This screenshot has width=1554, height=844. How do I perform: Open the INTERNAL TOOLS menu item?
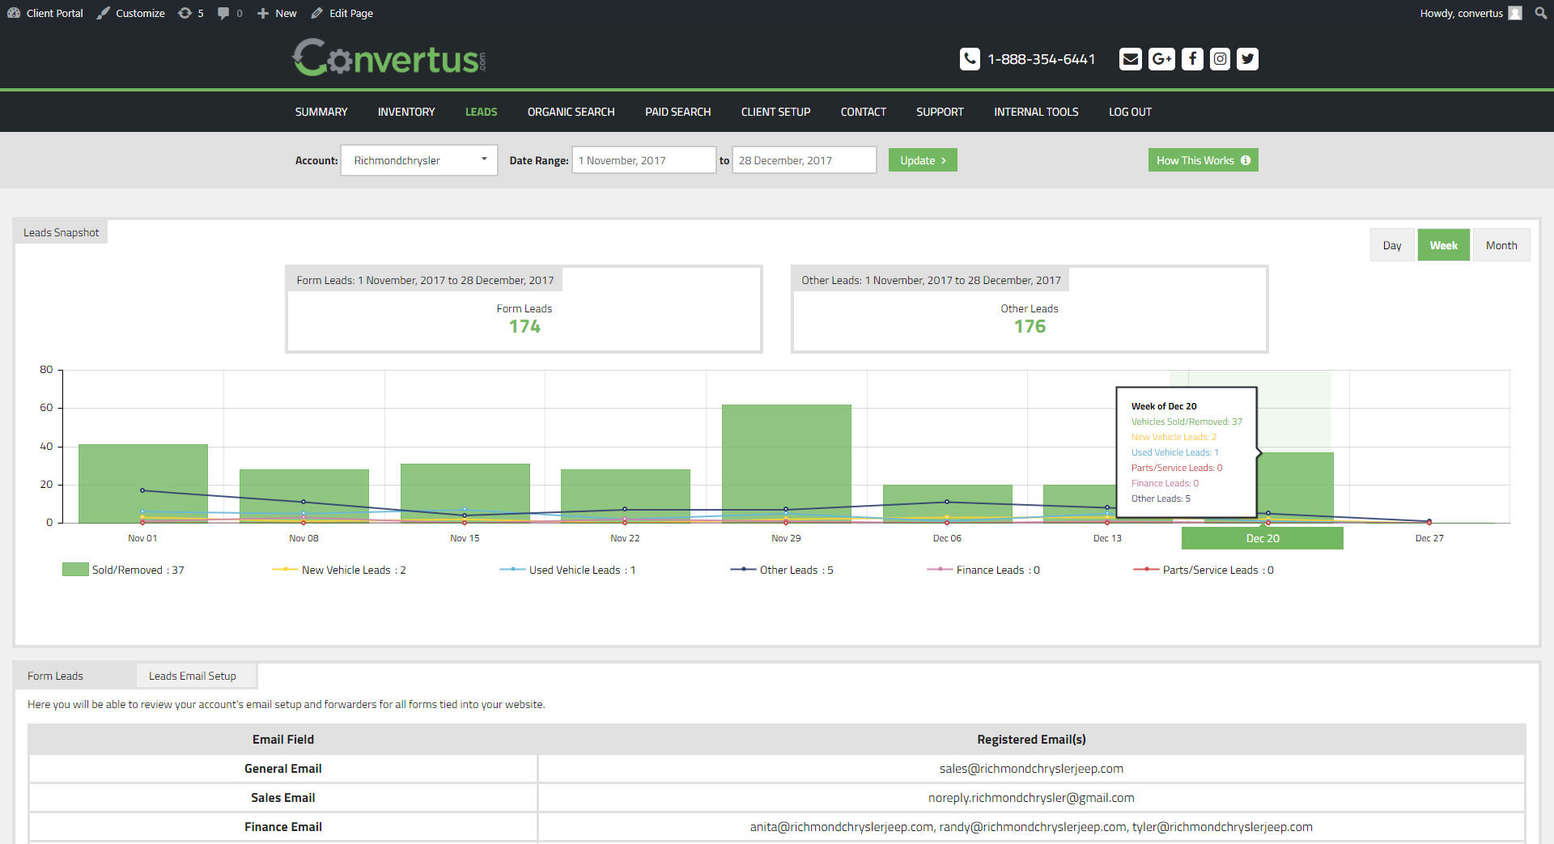[x=1036, y=112]
